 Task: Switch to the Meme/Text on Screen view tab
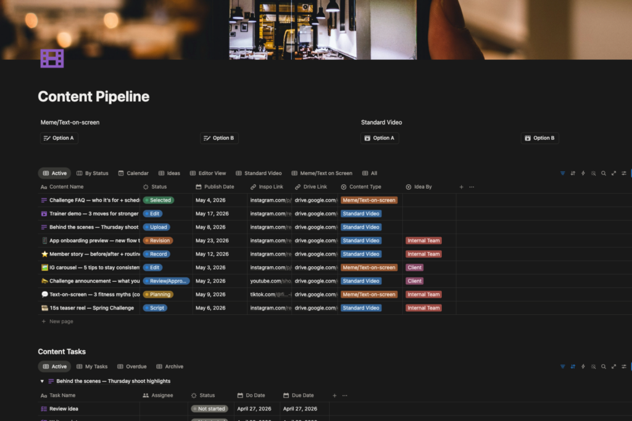[322, 173]
